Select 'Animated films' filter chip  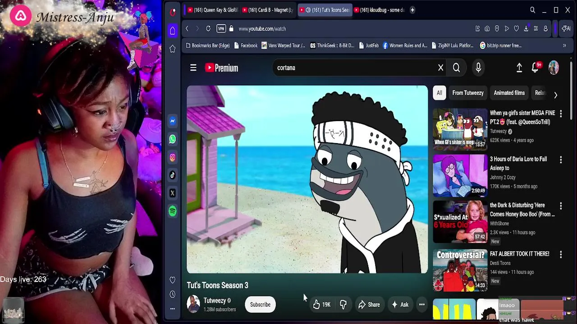509,93
